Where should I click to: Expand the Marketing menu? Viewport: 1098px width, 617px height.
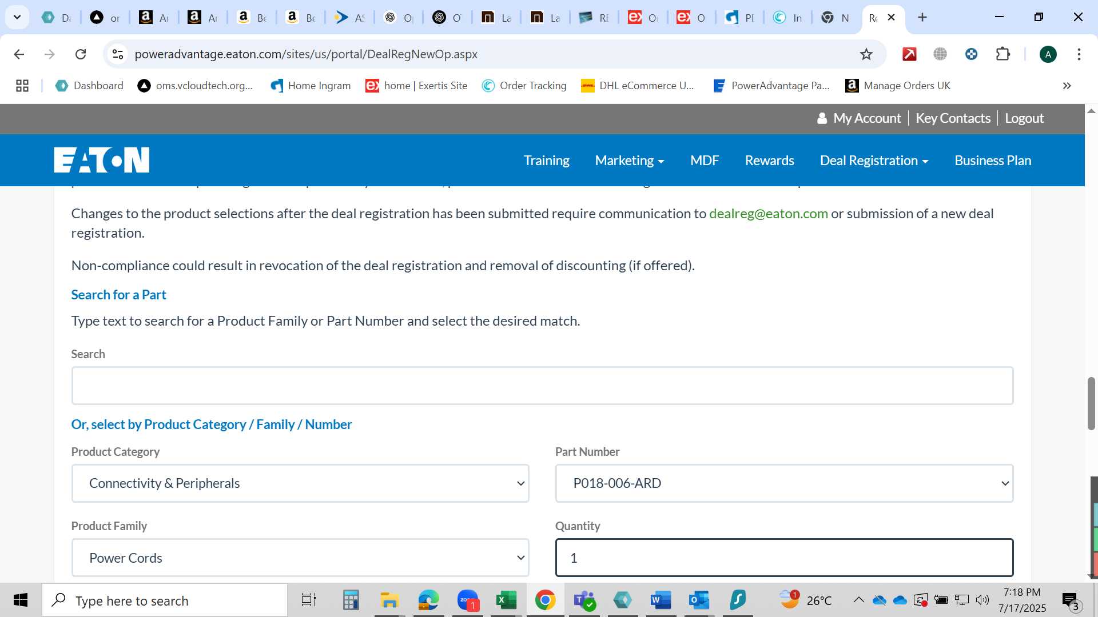pyautogui.click(x=630, y=161)
